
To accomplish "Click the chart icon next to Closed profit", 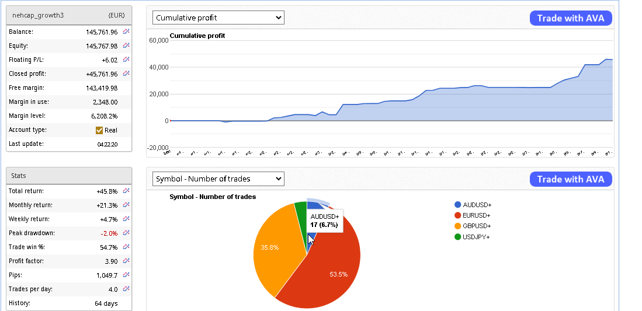I will coord(126,74).
